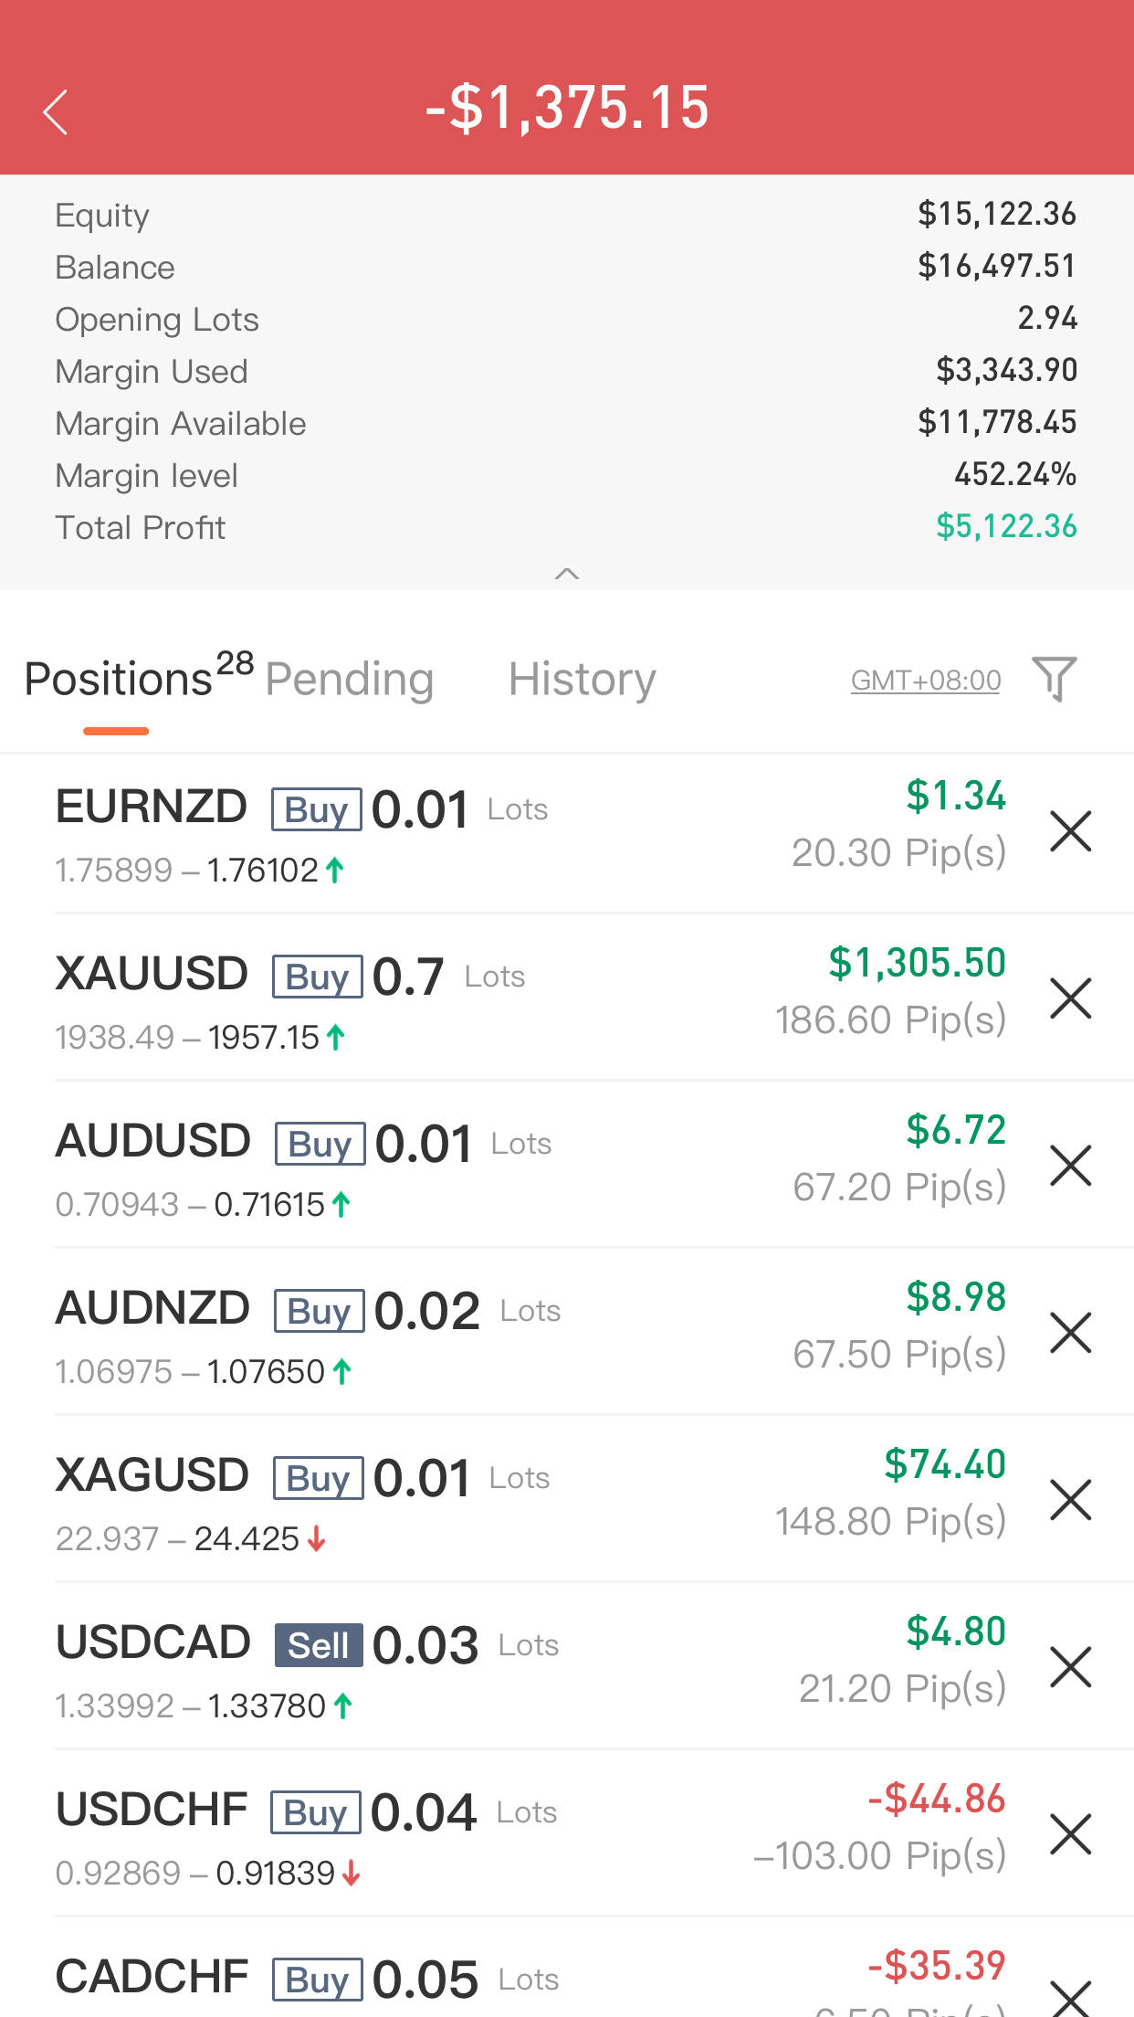Tap the $1,305.50 profit on XAUUSD
Image resolution: width=1134 pixels, height=2017 pixels.
click(917, 963)
